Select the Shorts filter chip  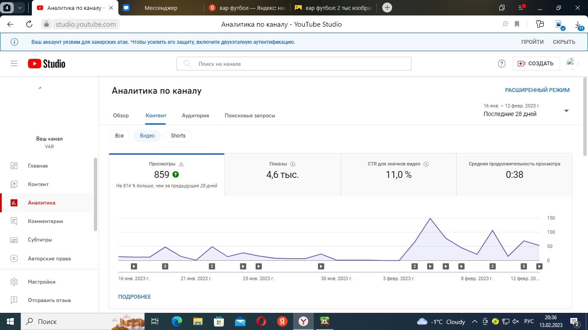(x=178, y=136)
